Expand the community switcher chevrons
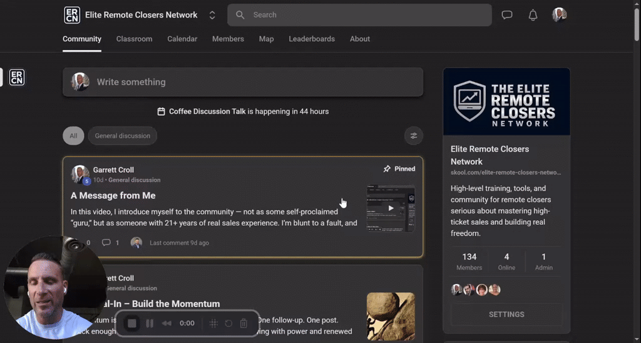This screenshot has height=343, width=641. coord(212,15)
